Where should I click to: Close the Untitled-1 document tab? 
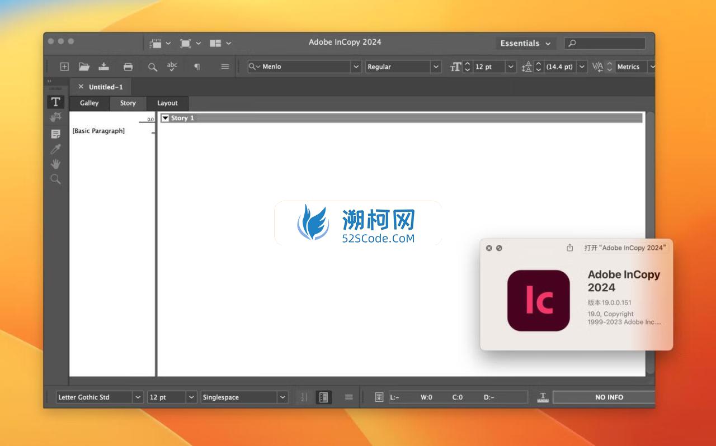[x=81, y=87]
